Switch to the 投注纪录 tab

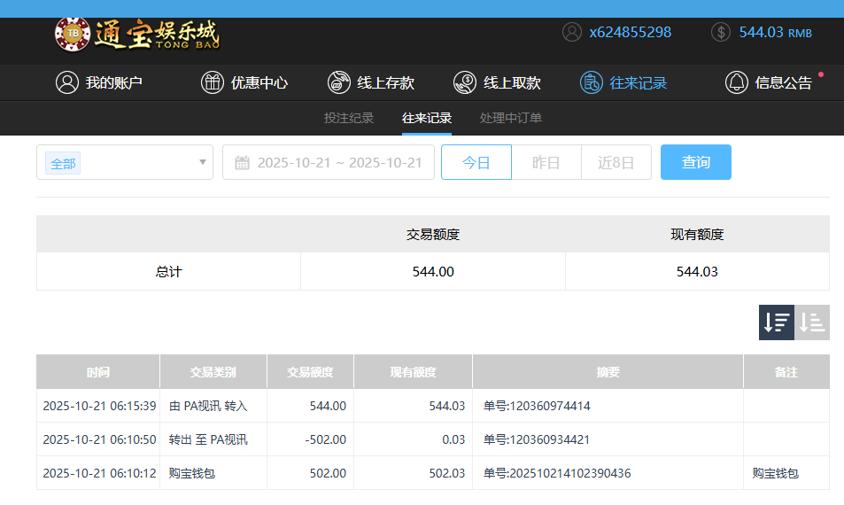(349, 118)
